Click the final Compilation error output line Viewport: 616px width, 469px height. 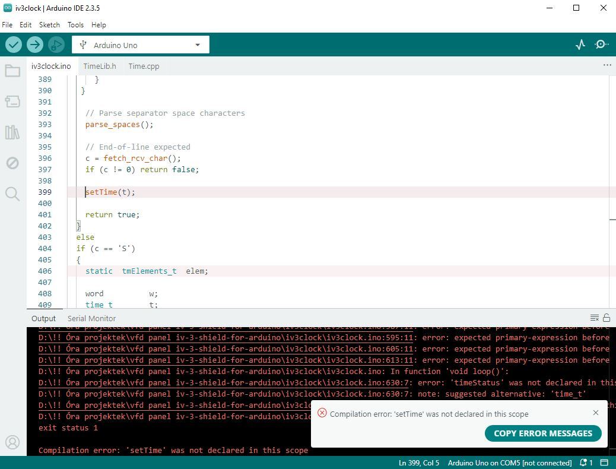[173, 451]
